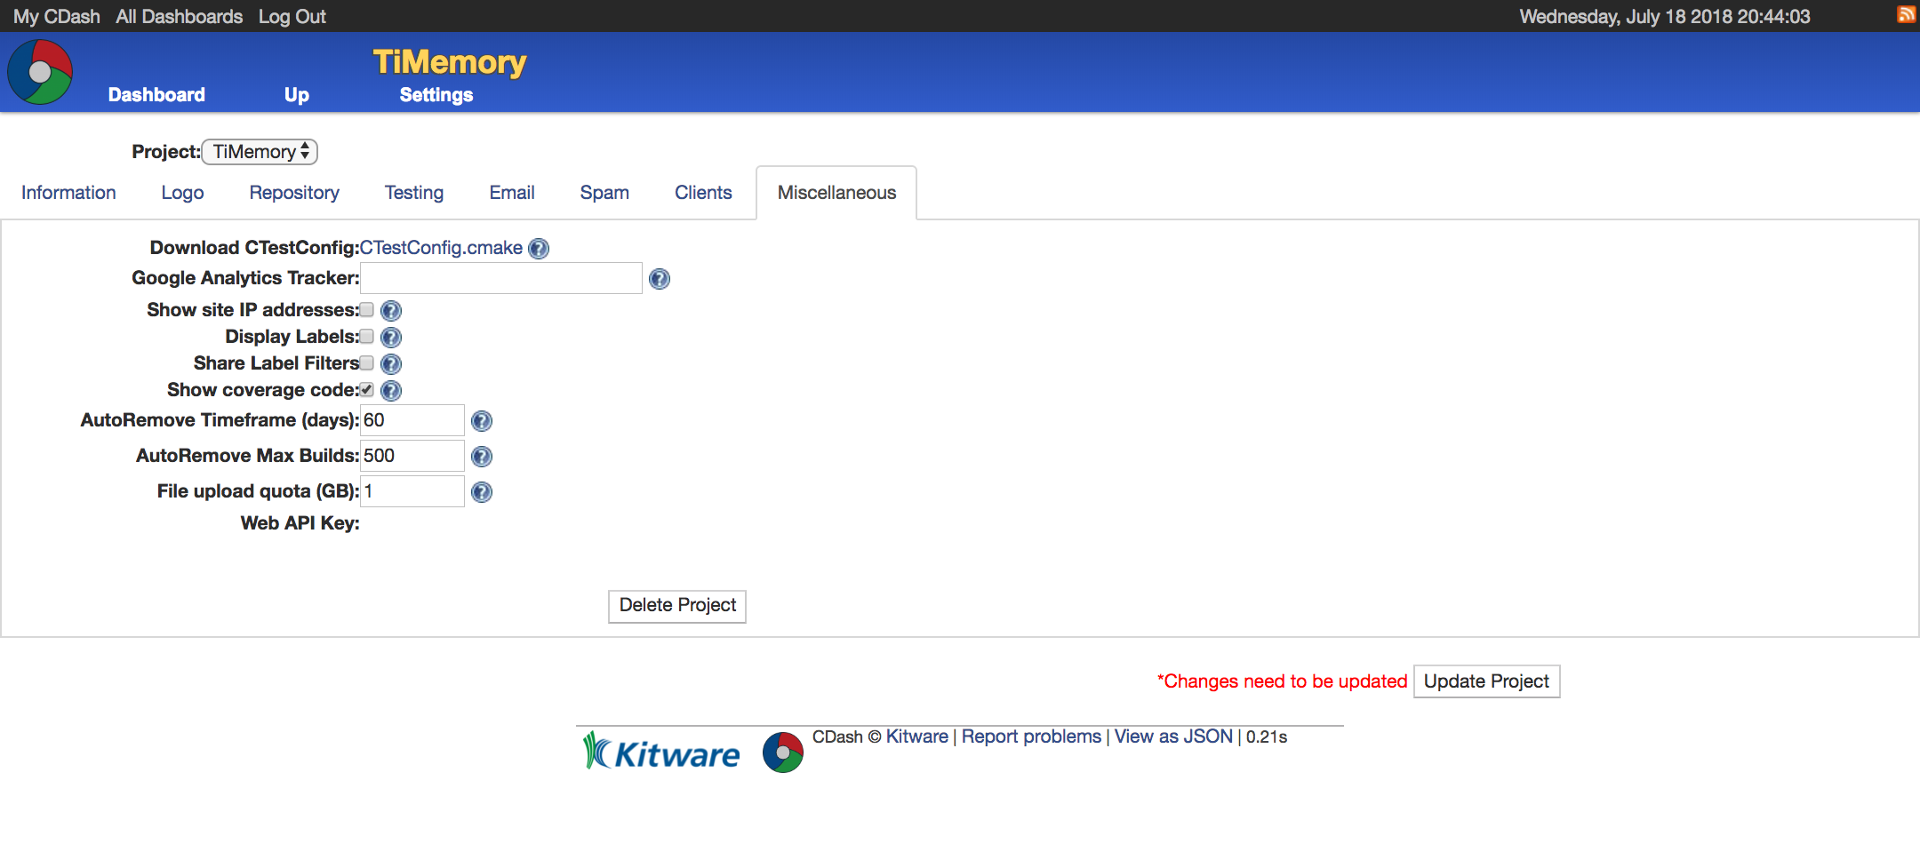
Task: Click help icon for File upload quota
Action: click(x=481, y=492)
